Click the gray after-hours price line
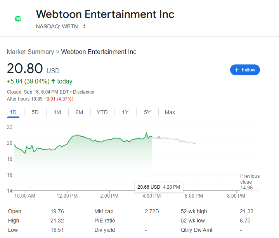The height and width of the screenshot is (238, 279). 182,141
